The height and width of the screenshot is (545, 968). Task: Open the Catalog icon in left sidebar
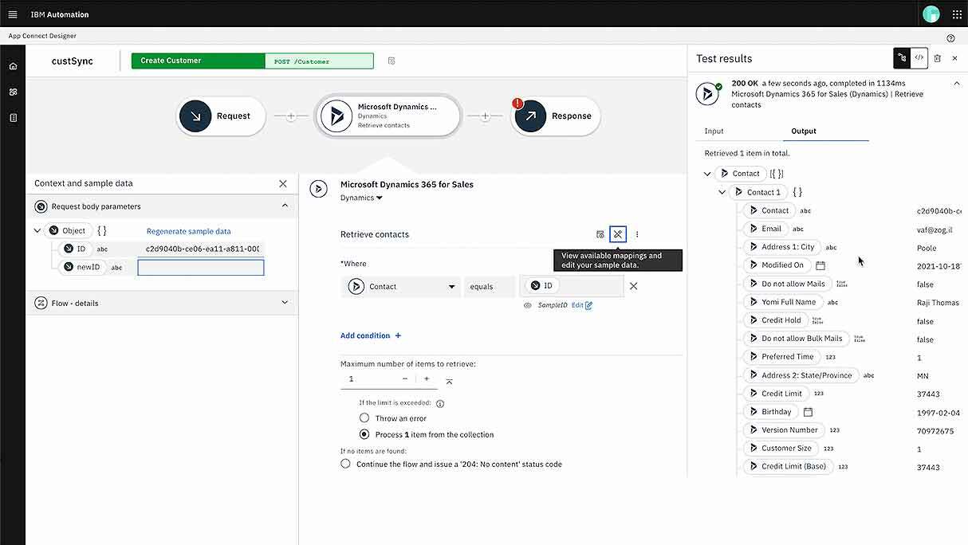[11, 92]
